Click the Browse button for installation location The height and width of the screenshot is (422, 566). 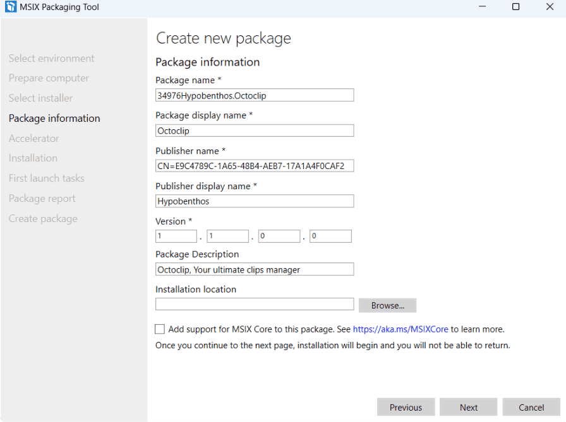(x=387, y=305)
